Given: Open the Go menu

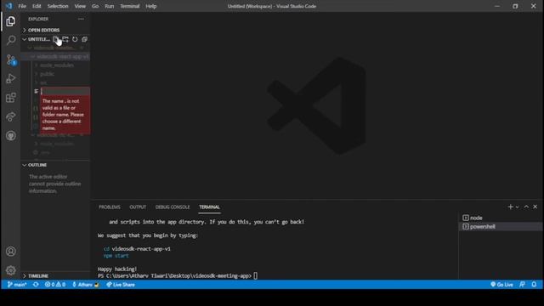Looking at the screenshot, I should pos(95,6).
